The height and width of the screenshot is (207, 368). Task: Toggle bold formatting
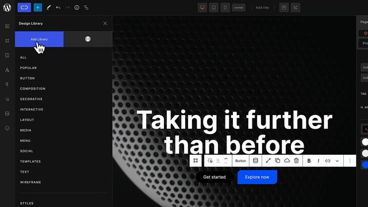pos(309,161)
